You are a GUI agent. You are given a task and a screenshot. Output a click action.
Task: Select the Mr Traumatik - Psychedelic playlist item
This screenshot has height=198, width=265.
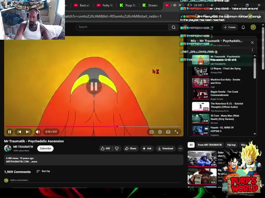(x=221, y=60)
